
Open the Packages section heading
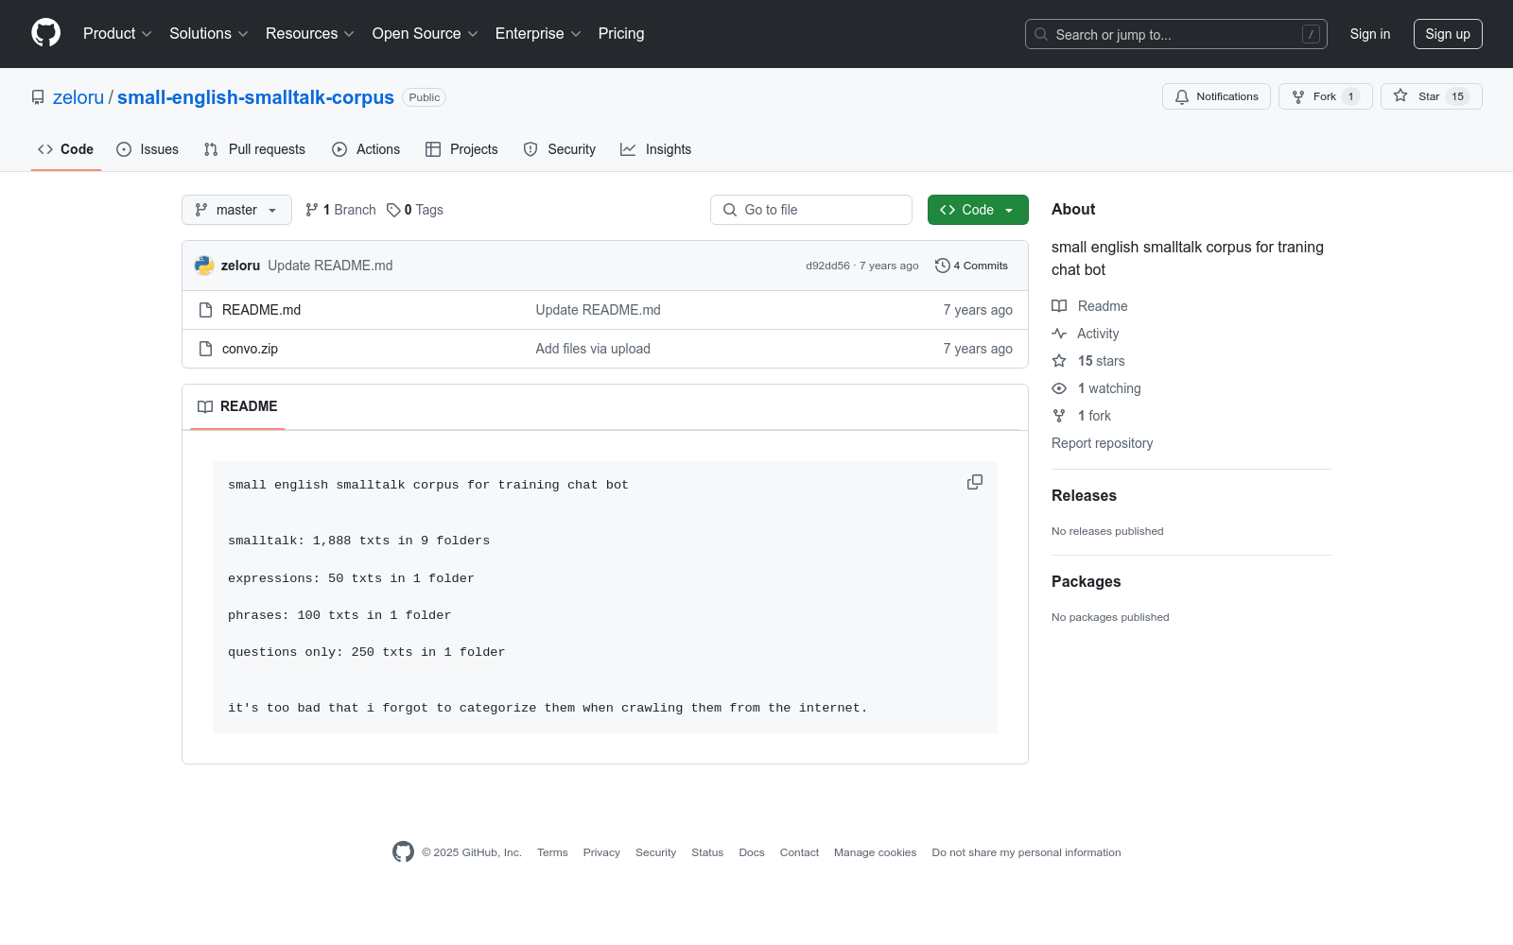click(1086, 582)
